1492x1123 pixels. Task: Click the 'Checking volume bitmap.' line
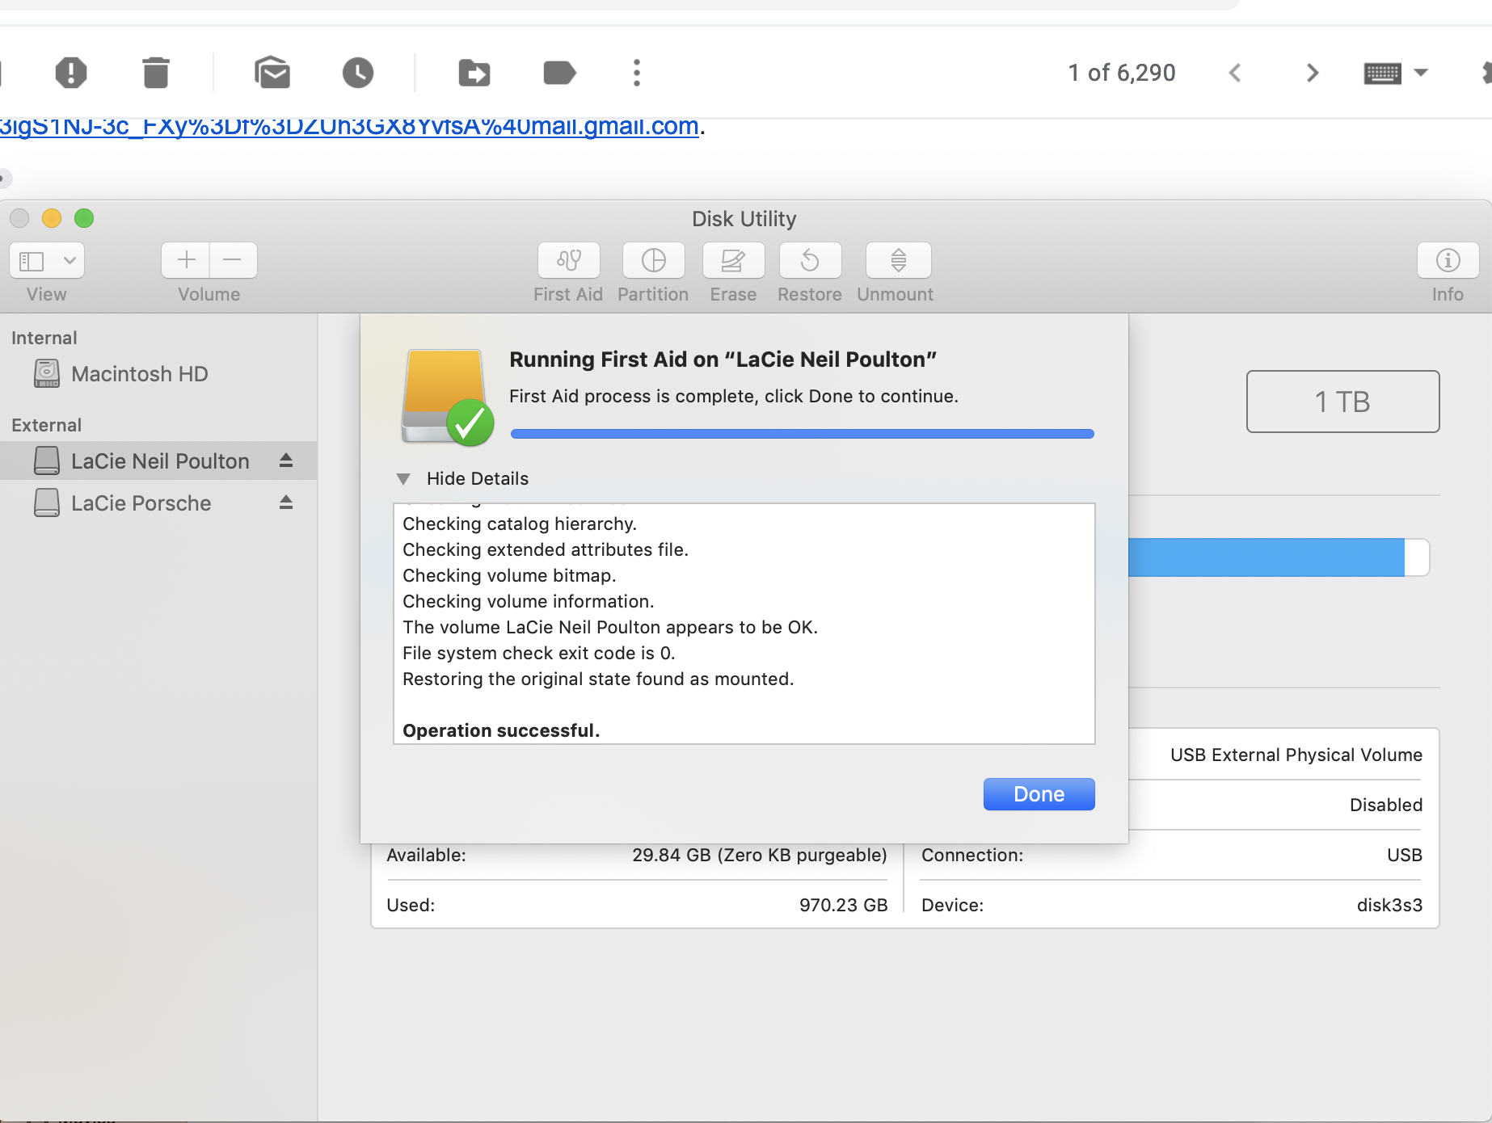coord(509,575)
